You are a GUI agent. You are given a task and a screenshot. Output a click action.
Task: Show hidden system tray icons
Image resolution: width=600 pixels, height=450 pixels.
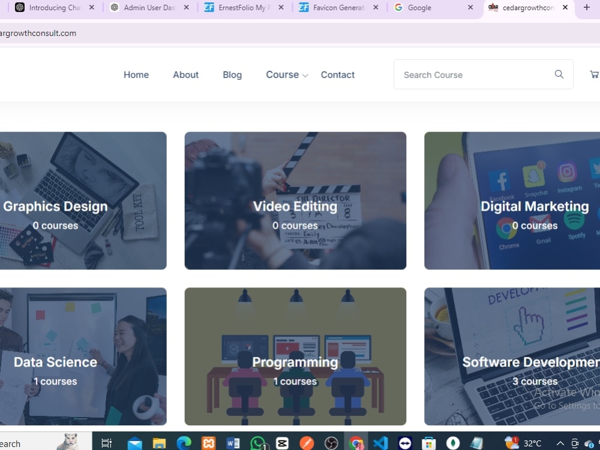(x=560, y=443)
